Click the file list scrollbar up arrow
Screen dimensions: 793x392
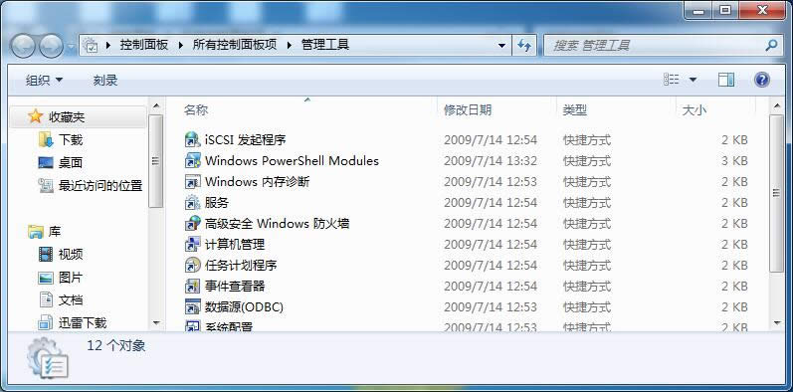[777, 105]
